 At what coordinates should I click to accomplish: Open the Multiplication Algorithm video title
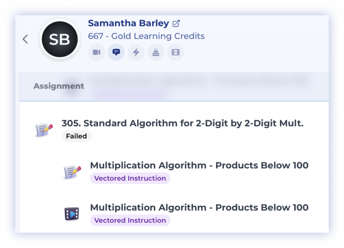[x=199, y=207]
